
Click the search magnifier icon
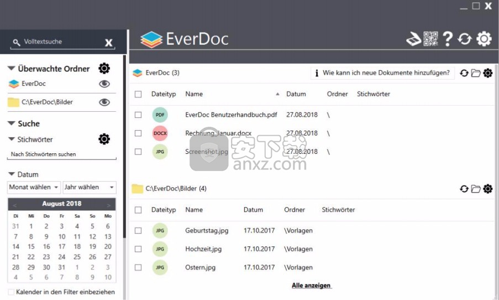click(x=17, y=42)
